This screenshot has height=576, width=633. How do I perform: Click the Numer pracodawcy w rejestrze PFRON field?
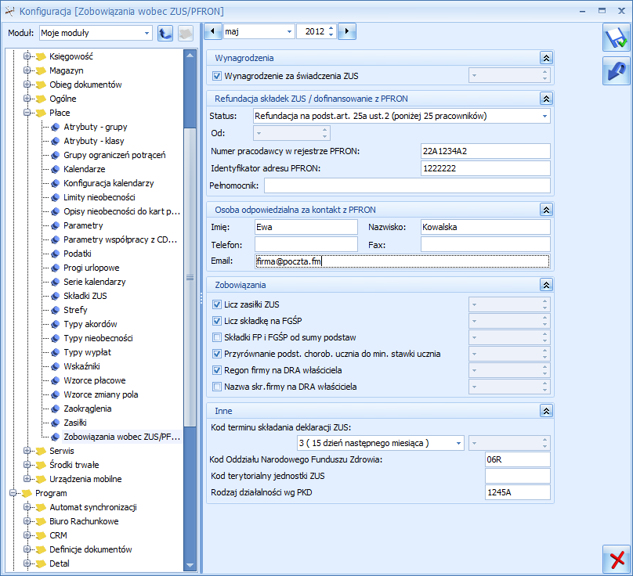coord(485,151)
